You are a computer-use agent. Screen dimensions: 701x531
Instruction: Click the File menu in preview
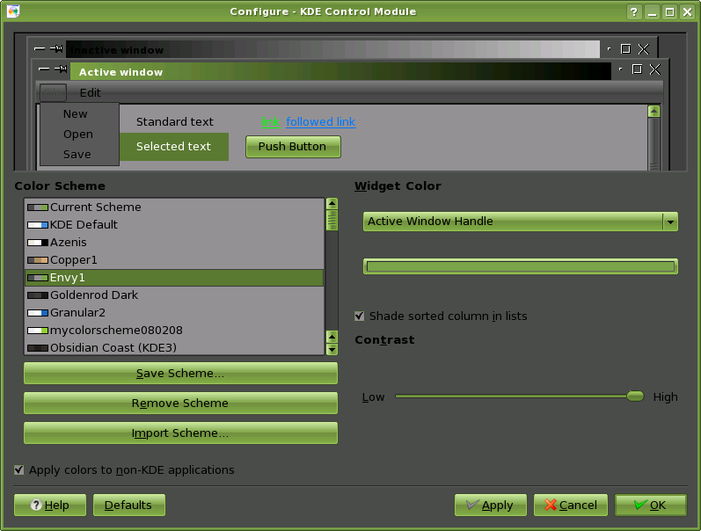(53, 92)
